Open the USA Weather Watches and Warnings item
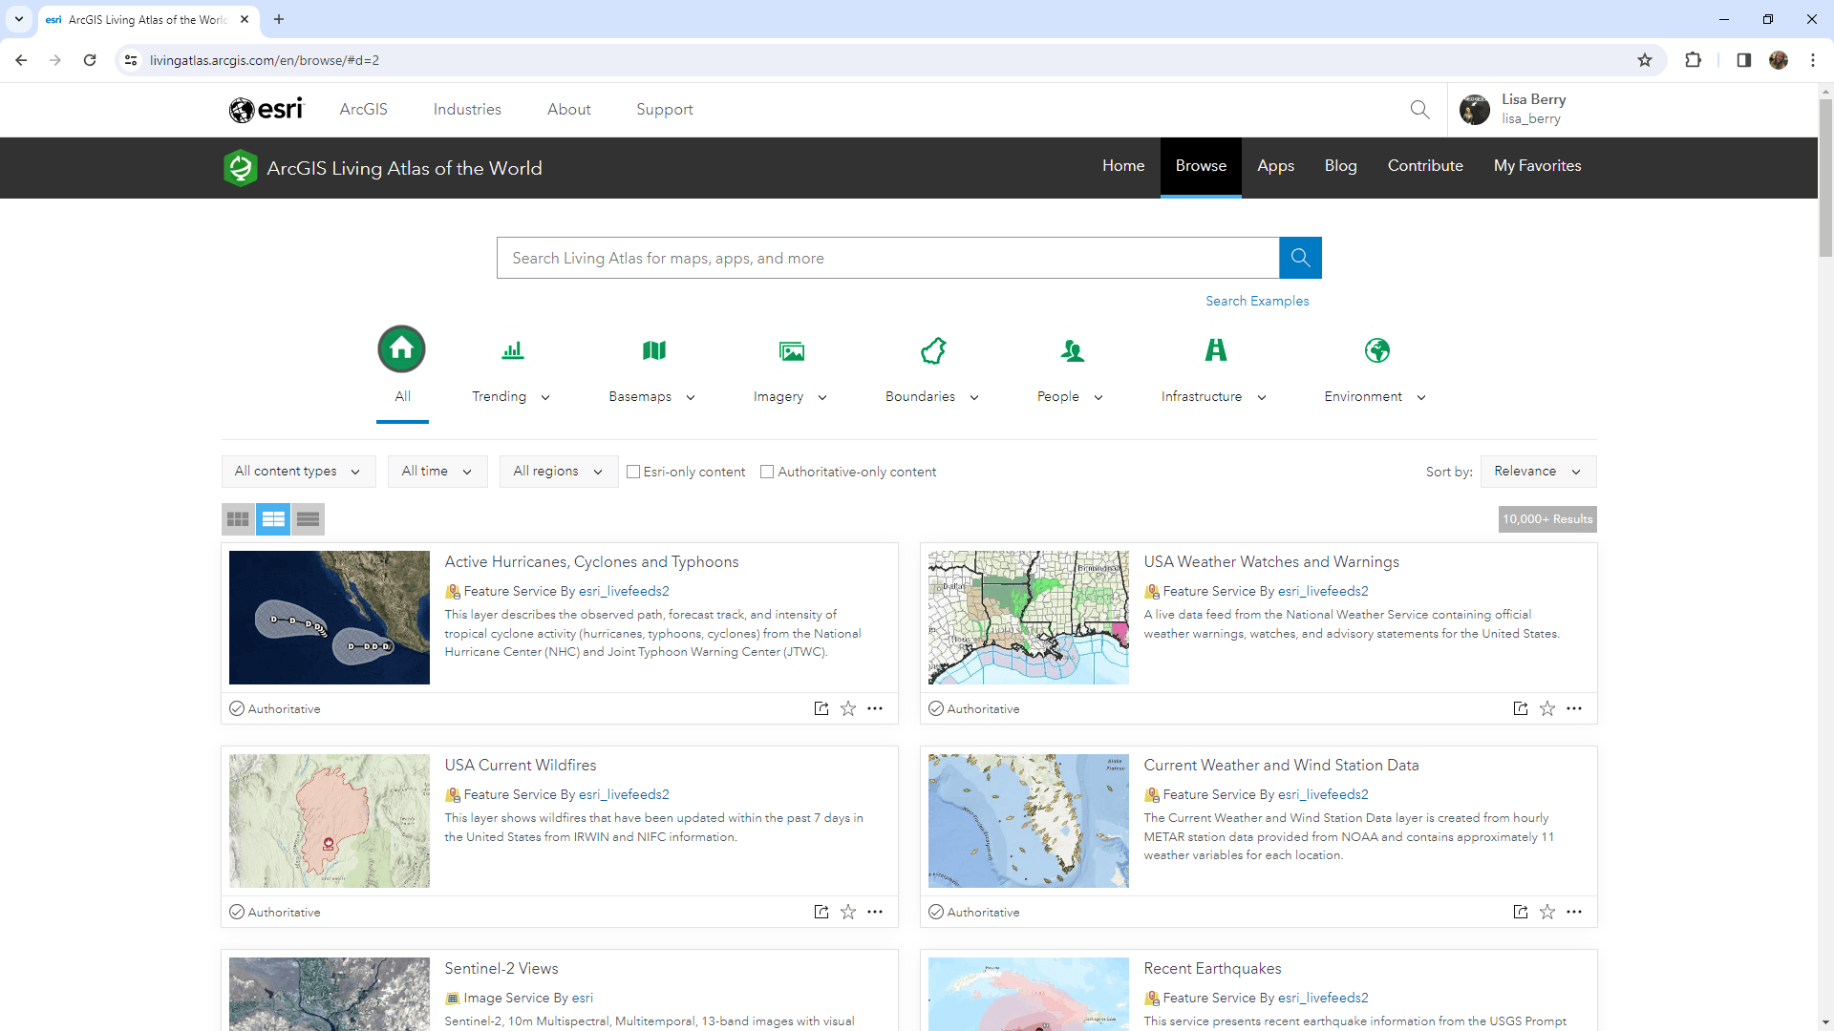The image size is (1834, 1031). point(1271,561)
